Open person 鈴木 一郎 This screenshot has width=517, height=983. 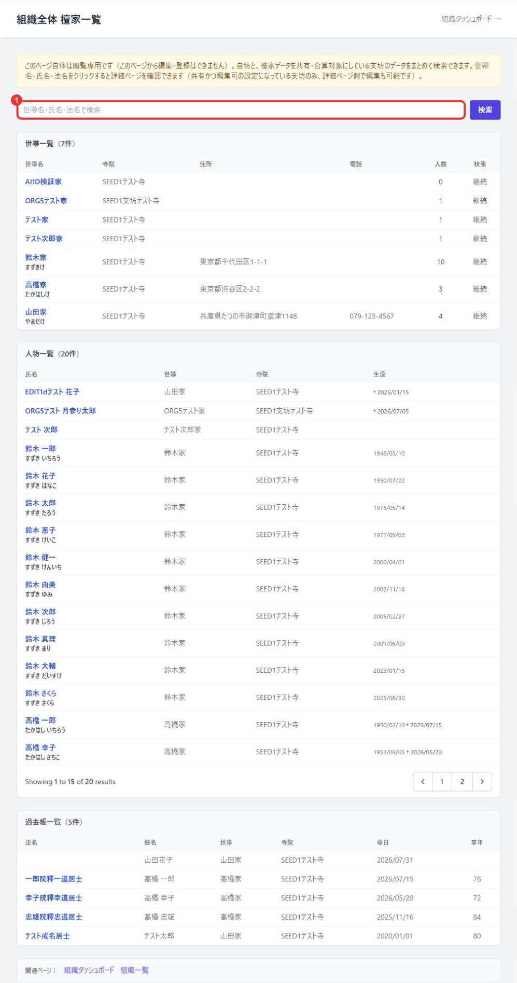point(40,449)
